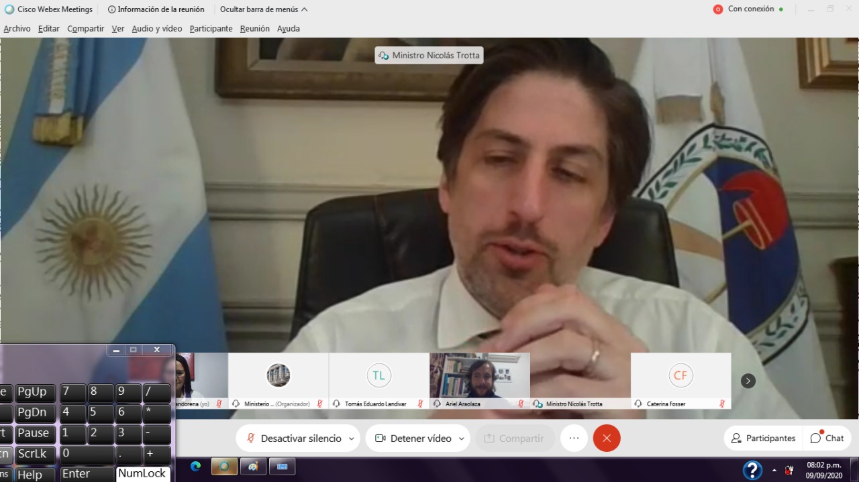The height and width of the screenshot is (482, 859).
Task: Click headset icon on Tomás Eduardo Landivar label
Action: (336, 404)
